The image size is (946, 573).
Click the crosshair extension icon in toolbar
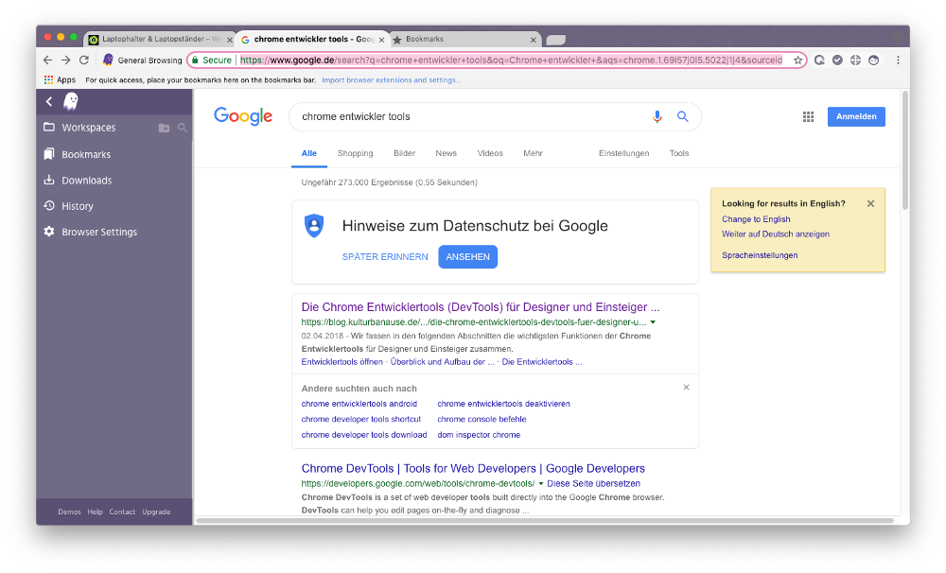click(855, 61)
